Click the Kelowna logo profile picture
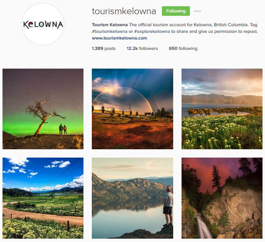Viewport: 265px width, 242px height. point(43,24)
